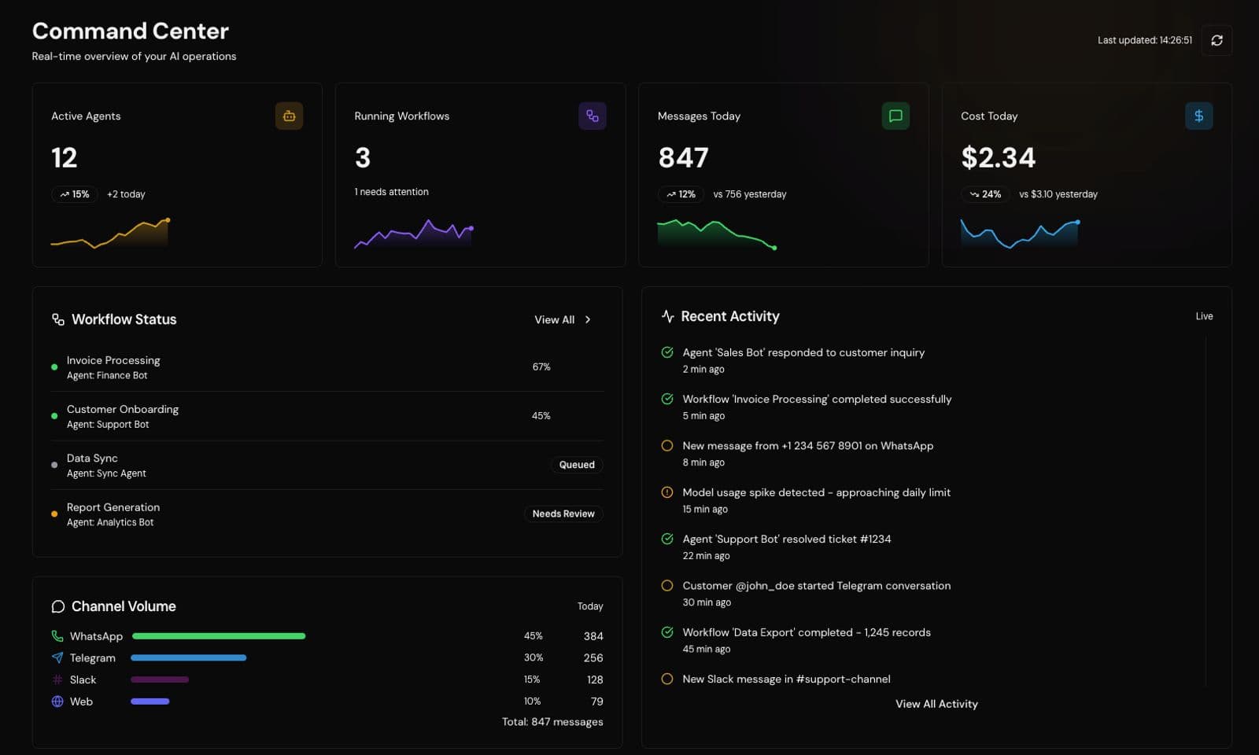Click the Active Agents robot icon
1259x755 pixels.
pyautogui.click(x=289, y=116)
